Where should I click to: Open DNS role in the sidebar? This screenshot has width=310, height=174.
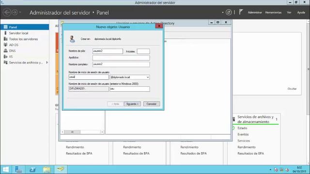coord(12,51)
